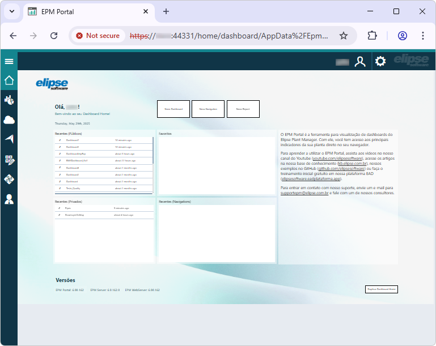
Task: Close the EPM Portal tab
Action: click(146, 11)
